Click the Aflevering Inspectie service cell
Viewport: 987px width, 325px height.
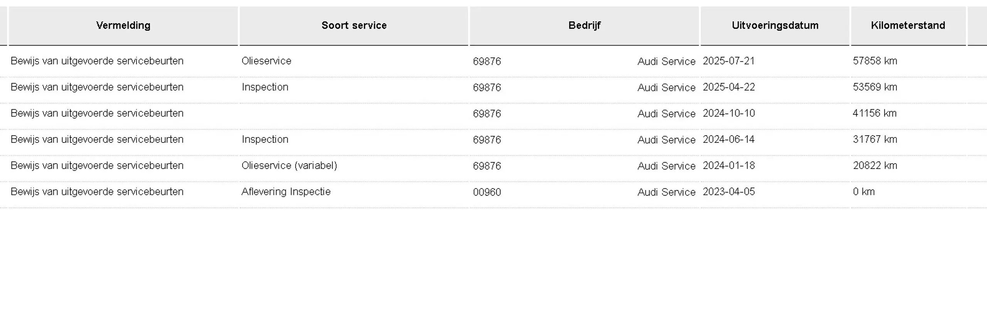tap(354, 192)
